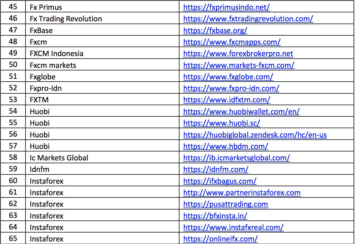
Task: Open the ib.icmarketsglobal.com link
Action: [237, 158]
